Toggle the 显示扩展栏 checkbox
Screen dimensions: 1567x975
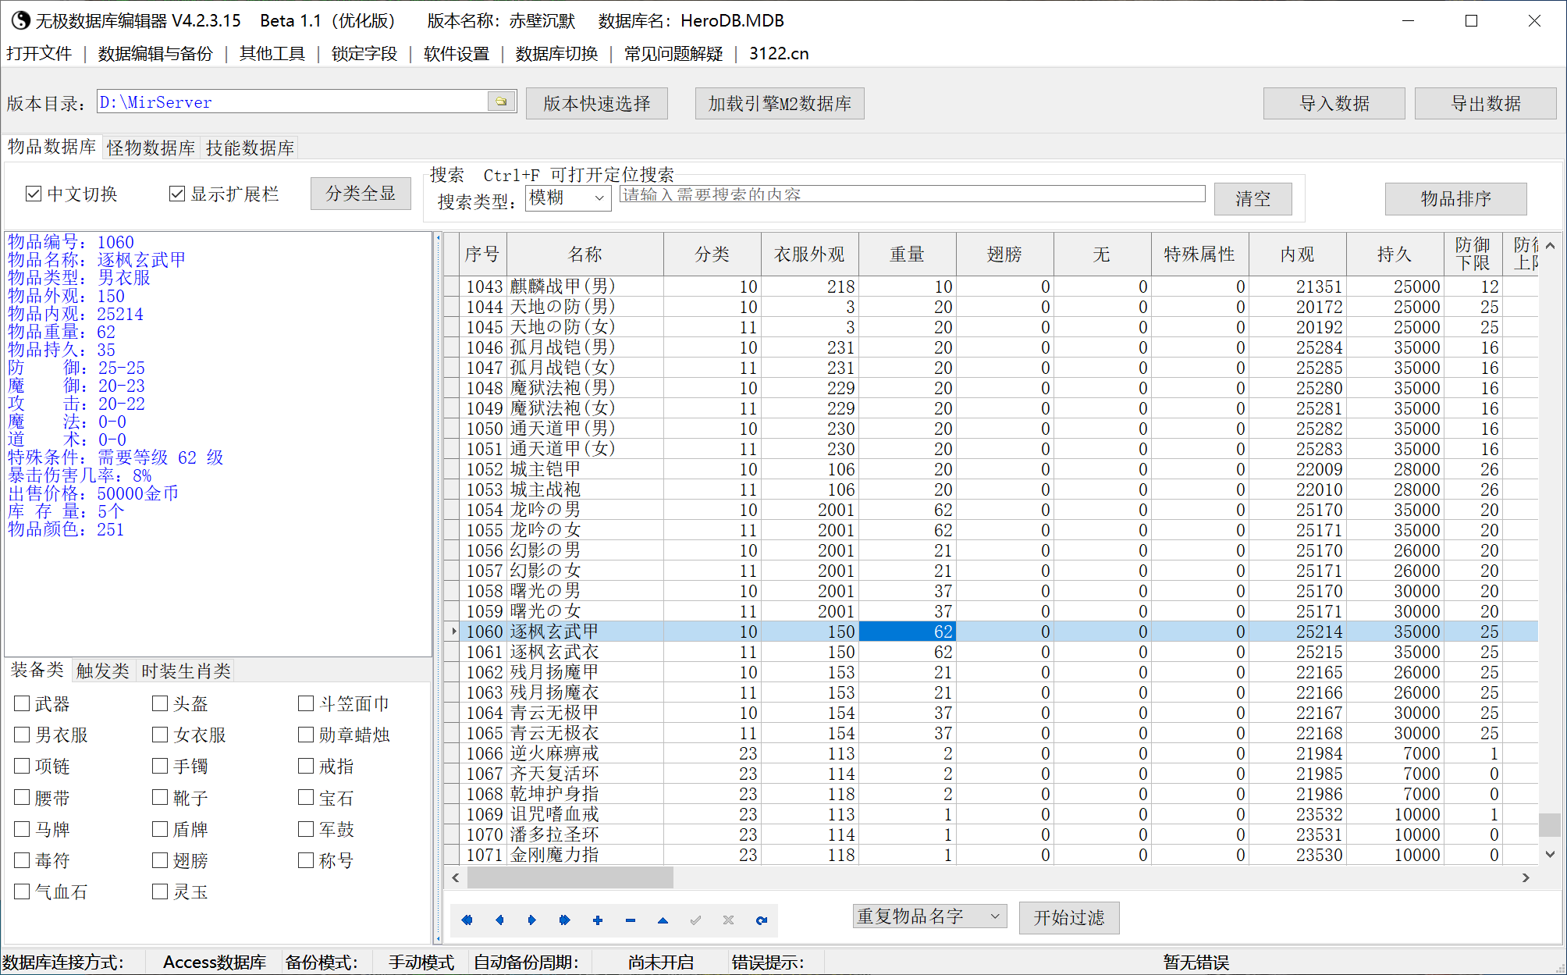pos(177,194)
